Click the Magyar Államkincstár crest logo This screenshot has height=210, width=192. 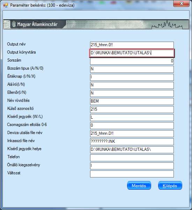(14, 24)
